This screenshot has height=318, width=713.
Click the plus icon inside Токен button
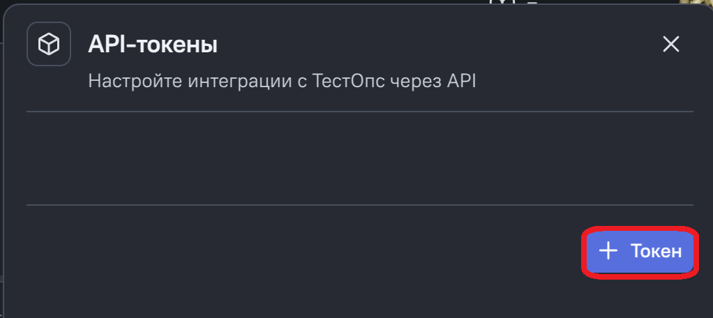609,251
